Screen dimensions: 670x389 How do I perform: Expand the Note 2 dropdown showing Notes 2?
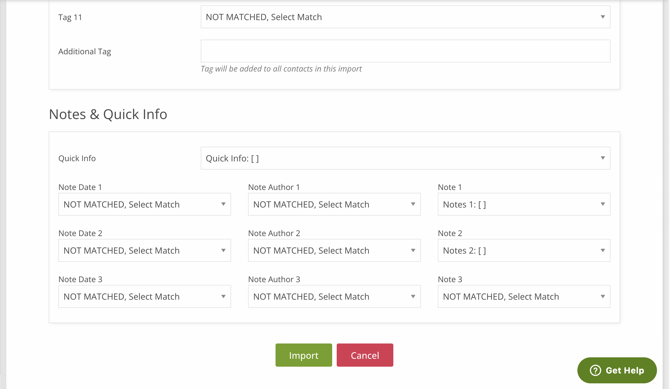pyautogui.click(x=524, y=250)
